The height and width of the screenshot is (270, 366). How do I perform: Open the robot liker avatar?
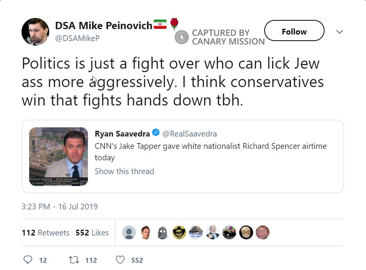(x=162, y=232)
